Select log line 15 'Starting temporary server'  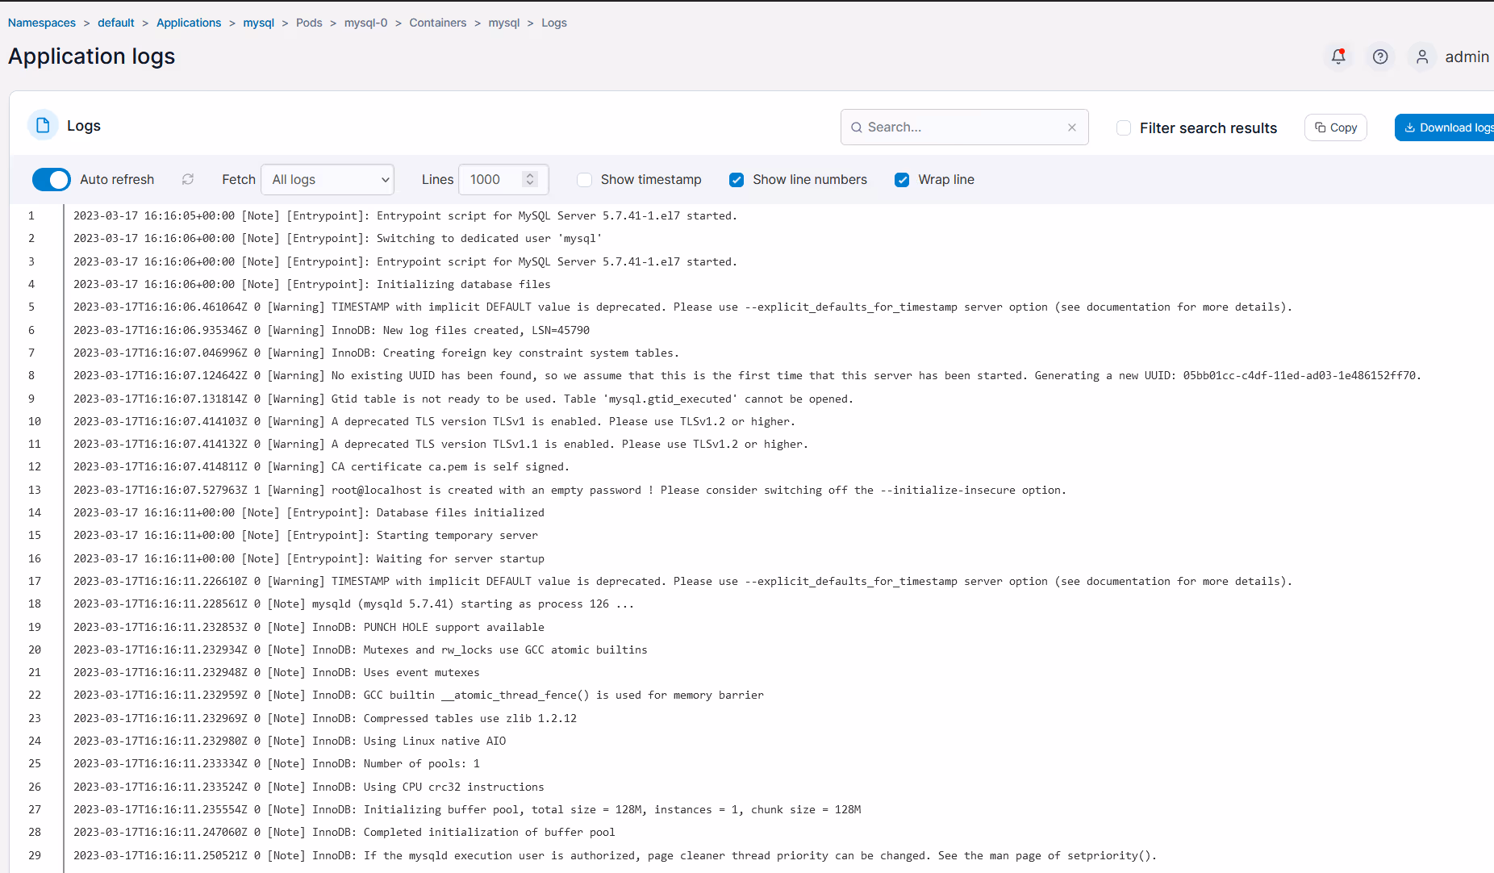(306, 535)
